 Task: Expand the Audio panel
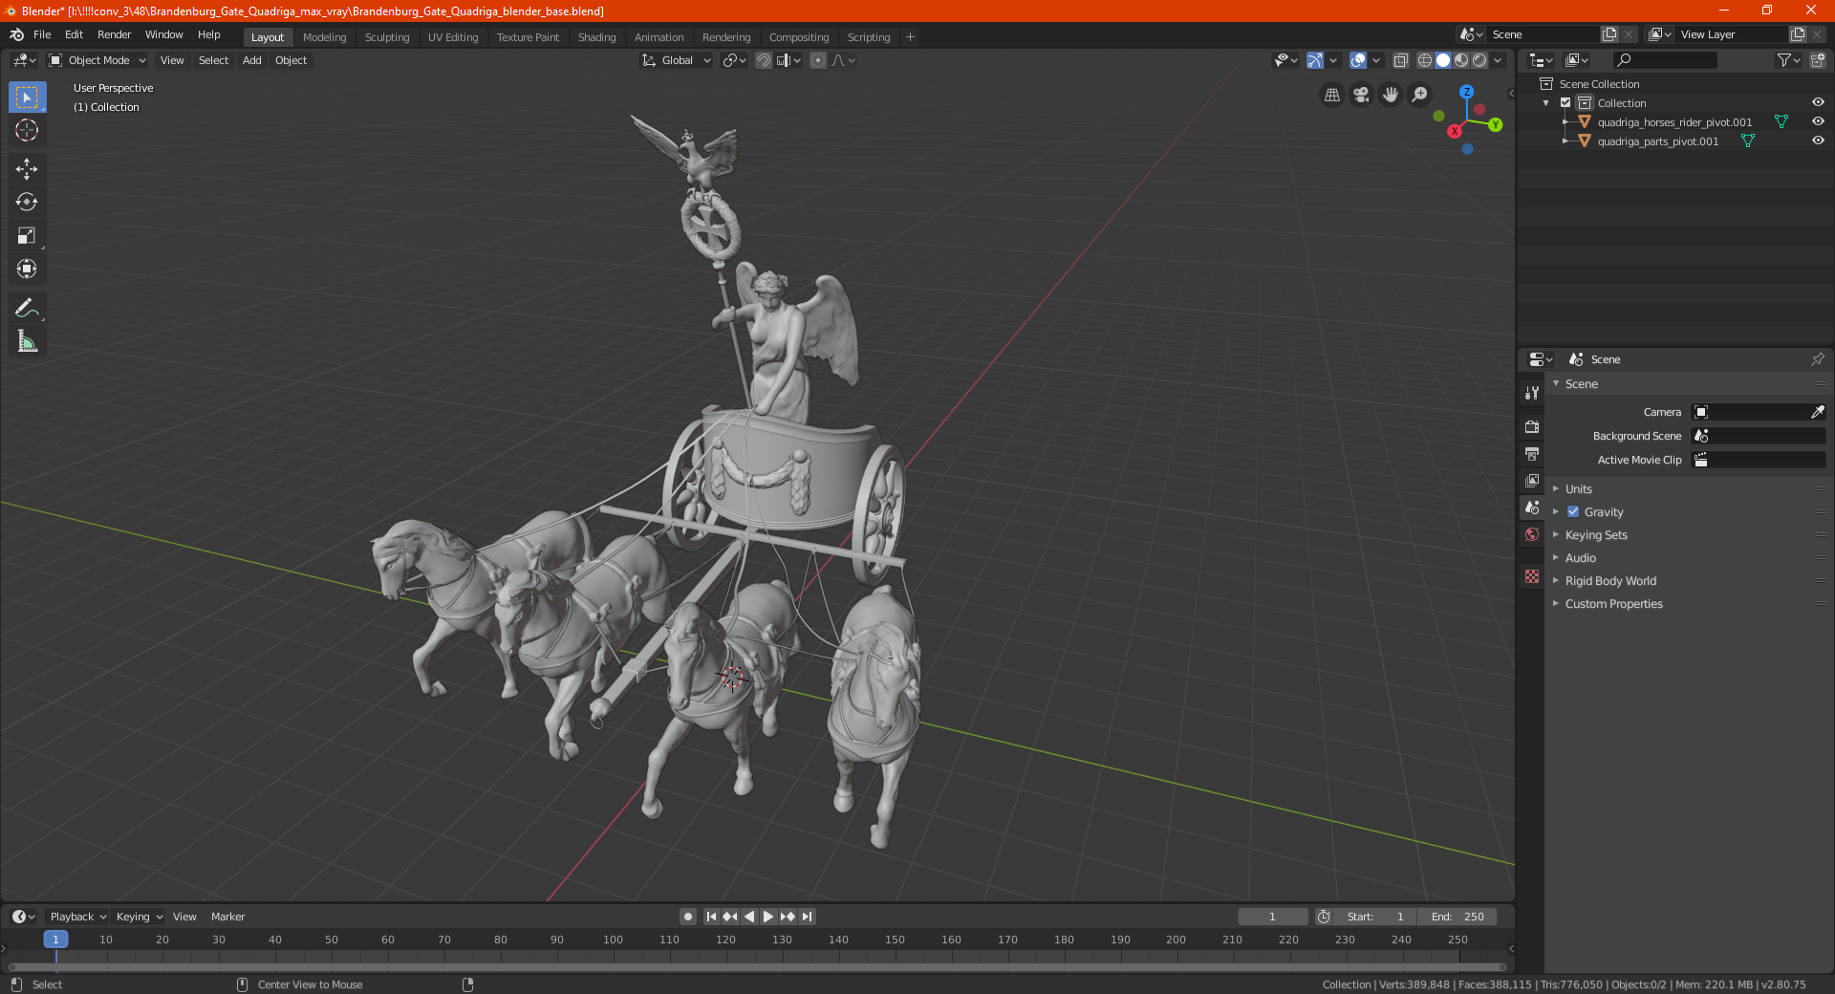(1580, 558)
